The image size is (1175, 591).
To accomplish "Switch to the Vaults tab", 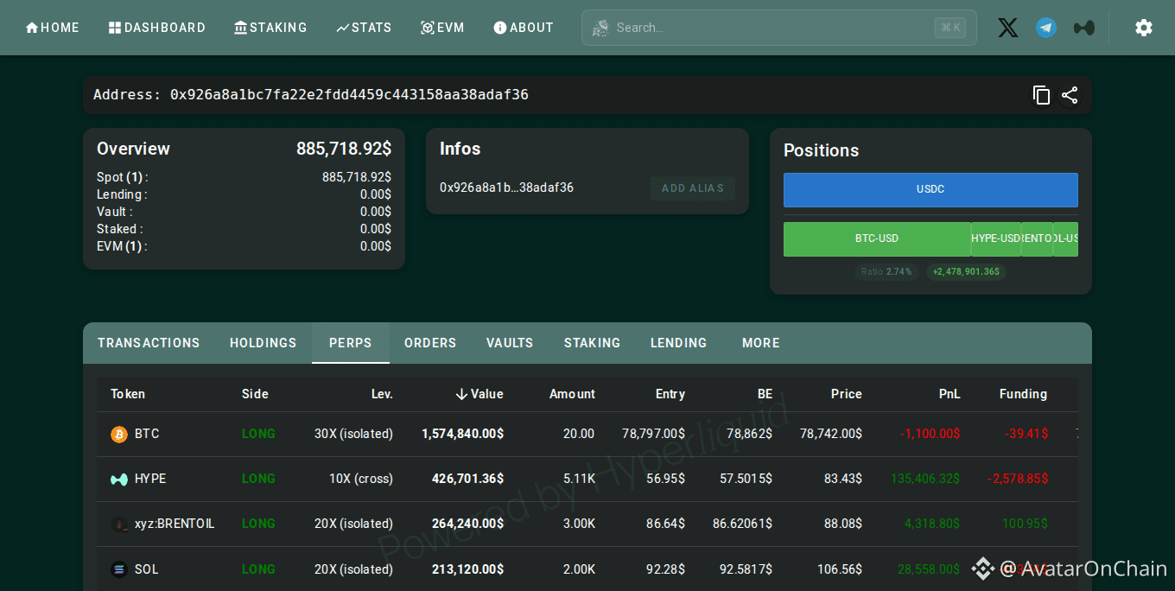I will point(510,343).
